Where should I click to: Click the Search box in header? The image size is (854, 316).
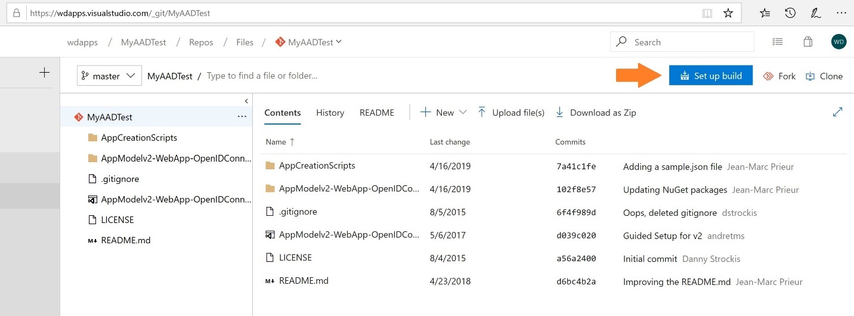(682, 42)
